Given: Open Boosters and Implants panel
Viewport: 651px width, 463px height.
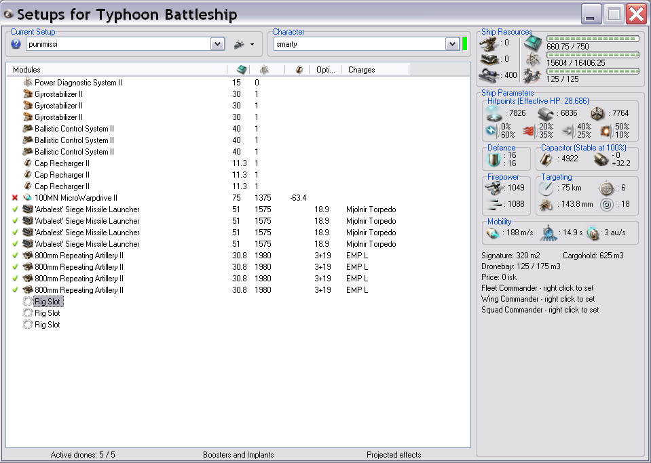Looking at the screenshot, I should tap(238, 455).
